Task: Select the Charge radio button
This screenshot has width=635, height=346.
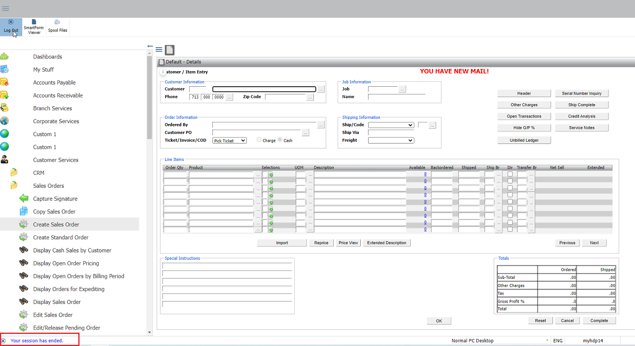Action: [x=259, y=140]
